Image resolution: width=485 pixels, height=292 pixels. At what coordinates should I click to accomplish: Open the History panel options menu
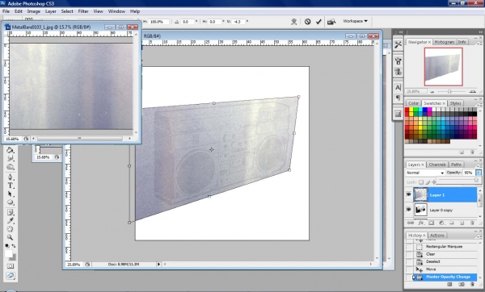click(480, 236)
